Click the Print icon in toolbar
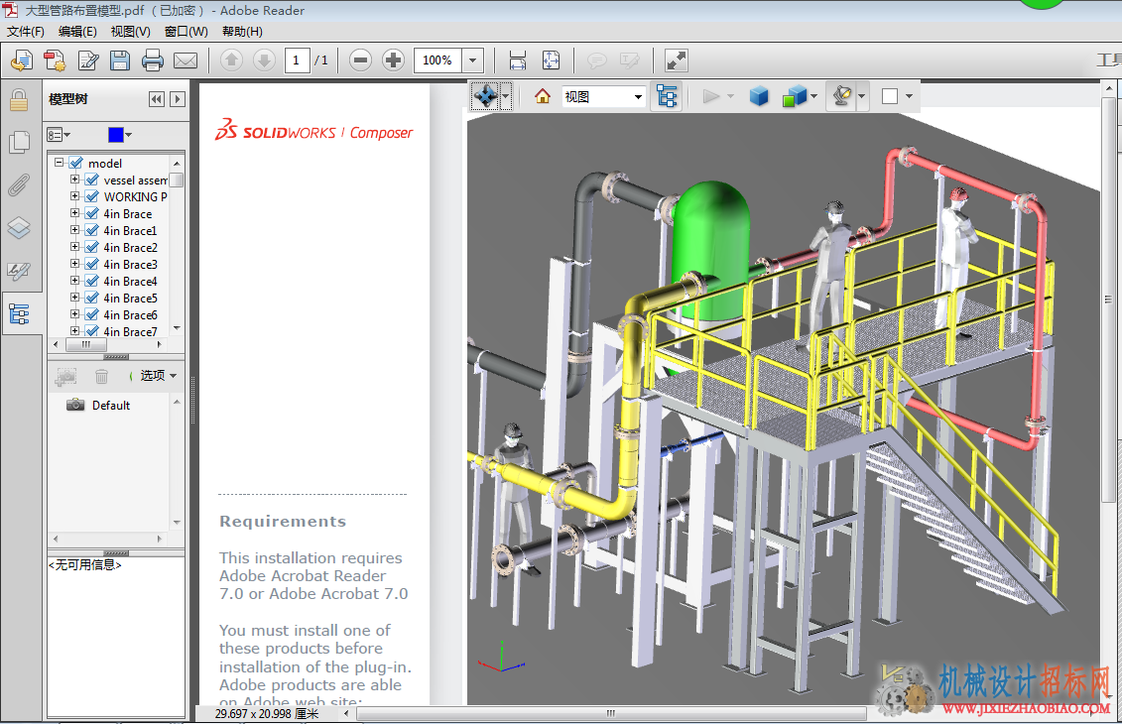 (x=153, y=60)
